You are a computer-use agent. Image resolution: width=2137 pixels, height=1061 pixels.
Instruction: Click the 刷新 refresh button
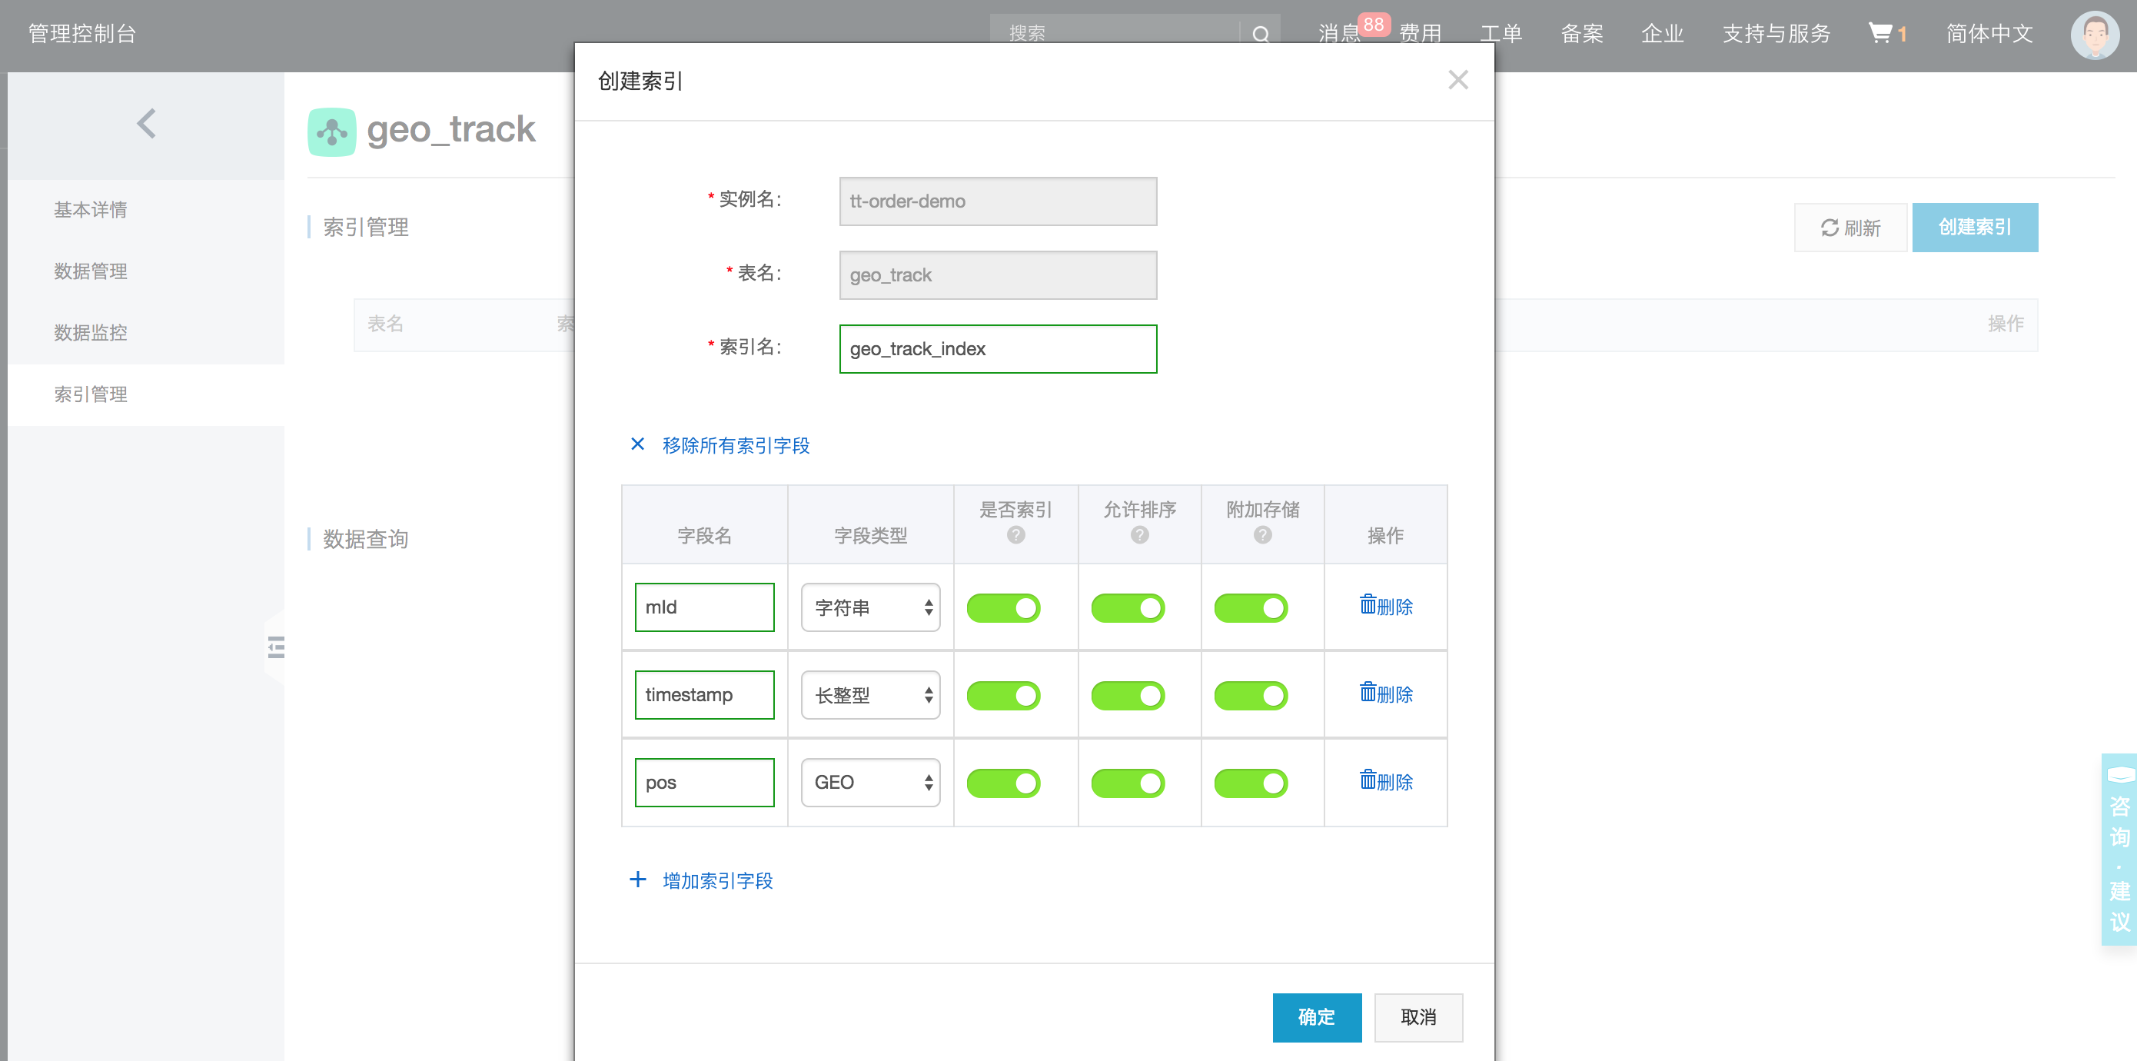(x=1850, y=228)
